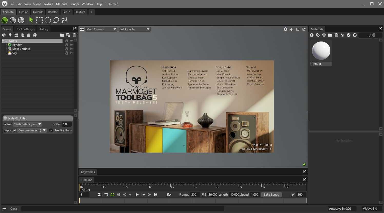Uncheck Use File Units checkbox
Screen dimensions: 384x213
pyautogui.click(x=51, y=130)
